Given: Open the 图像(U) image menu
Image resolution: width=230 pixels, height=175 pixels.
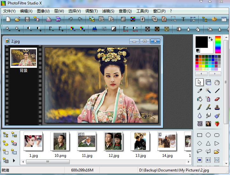Looking at the screenshot, I should pos(43,11).
